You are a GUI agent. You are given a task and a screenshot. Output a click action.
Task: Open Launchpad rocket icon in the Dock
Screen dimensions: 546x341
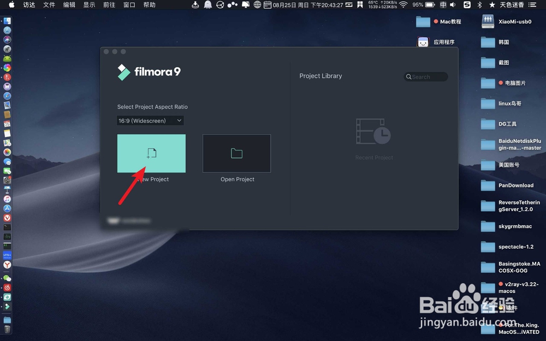tap(7, 49)
